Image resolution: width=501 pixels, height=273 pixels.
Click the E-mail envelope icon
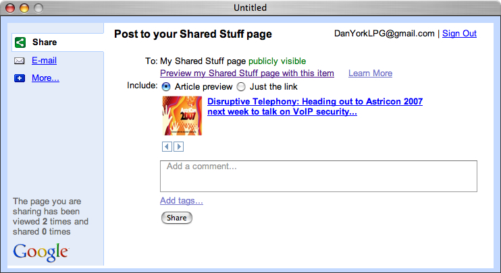click(x=19, y=61)
